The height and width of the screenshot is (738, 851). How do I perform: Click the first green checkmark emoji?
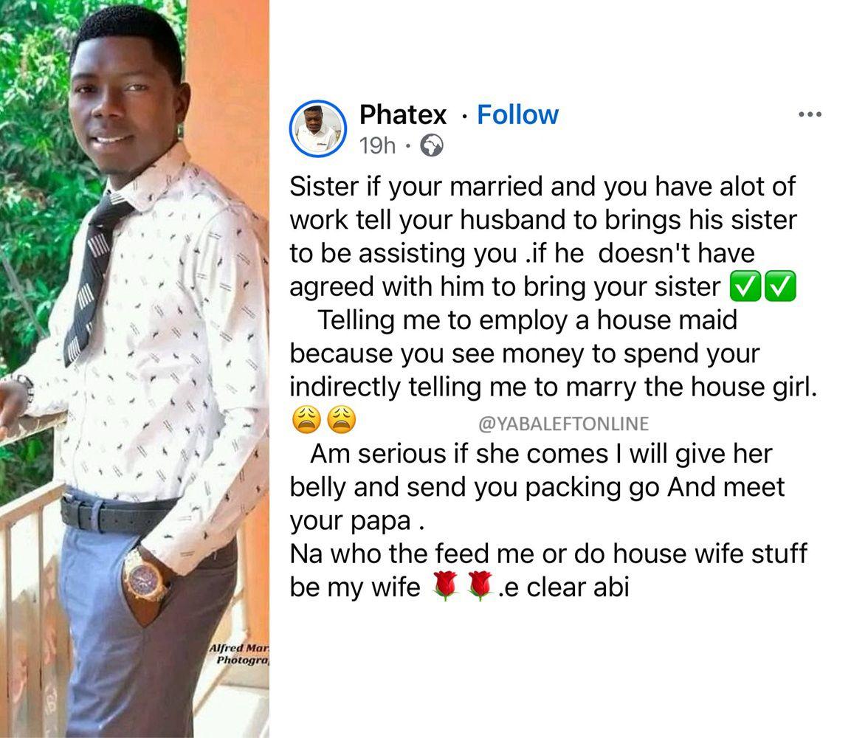click(745, 286)
